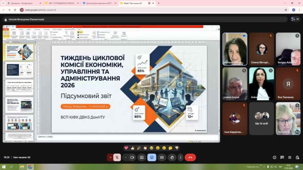Image resolution: width=303 pixels, height=170 pixels.
Task: Turn on captions button
Action: pos(162,157)
